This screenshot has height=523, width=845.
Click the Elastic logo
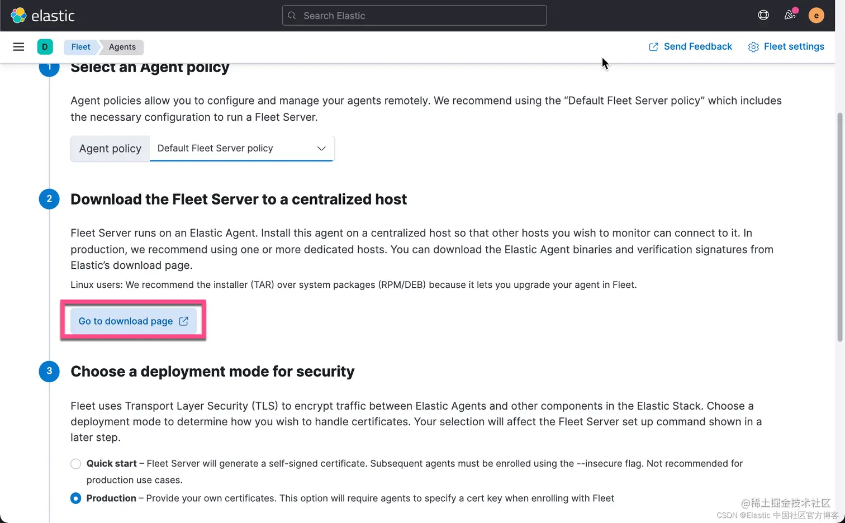(42, 16)
